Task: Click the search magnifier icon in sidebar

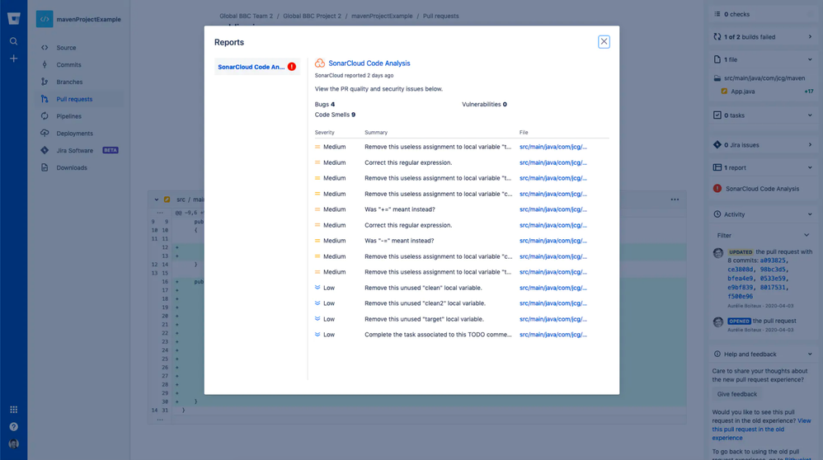Action: tap(14, 41)
